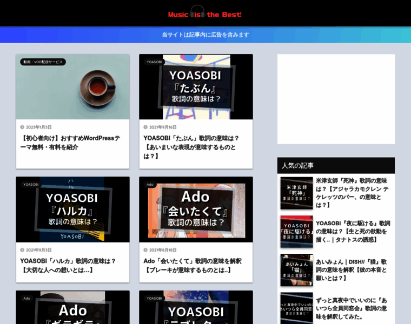Open the bottom-row Ado thumbnail card
The width and height of the screenshot is (411, 324).
click(x=72, y=307)
